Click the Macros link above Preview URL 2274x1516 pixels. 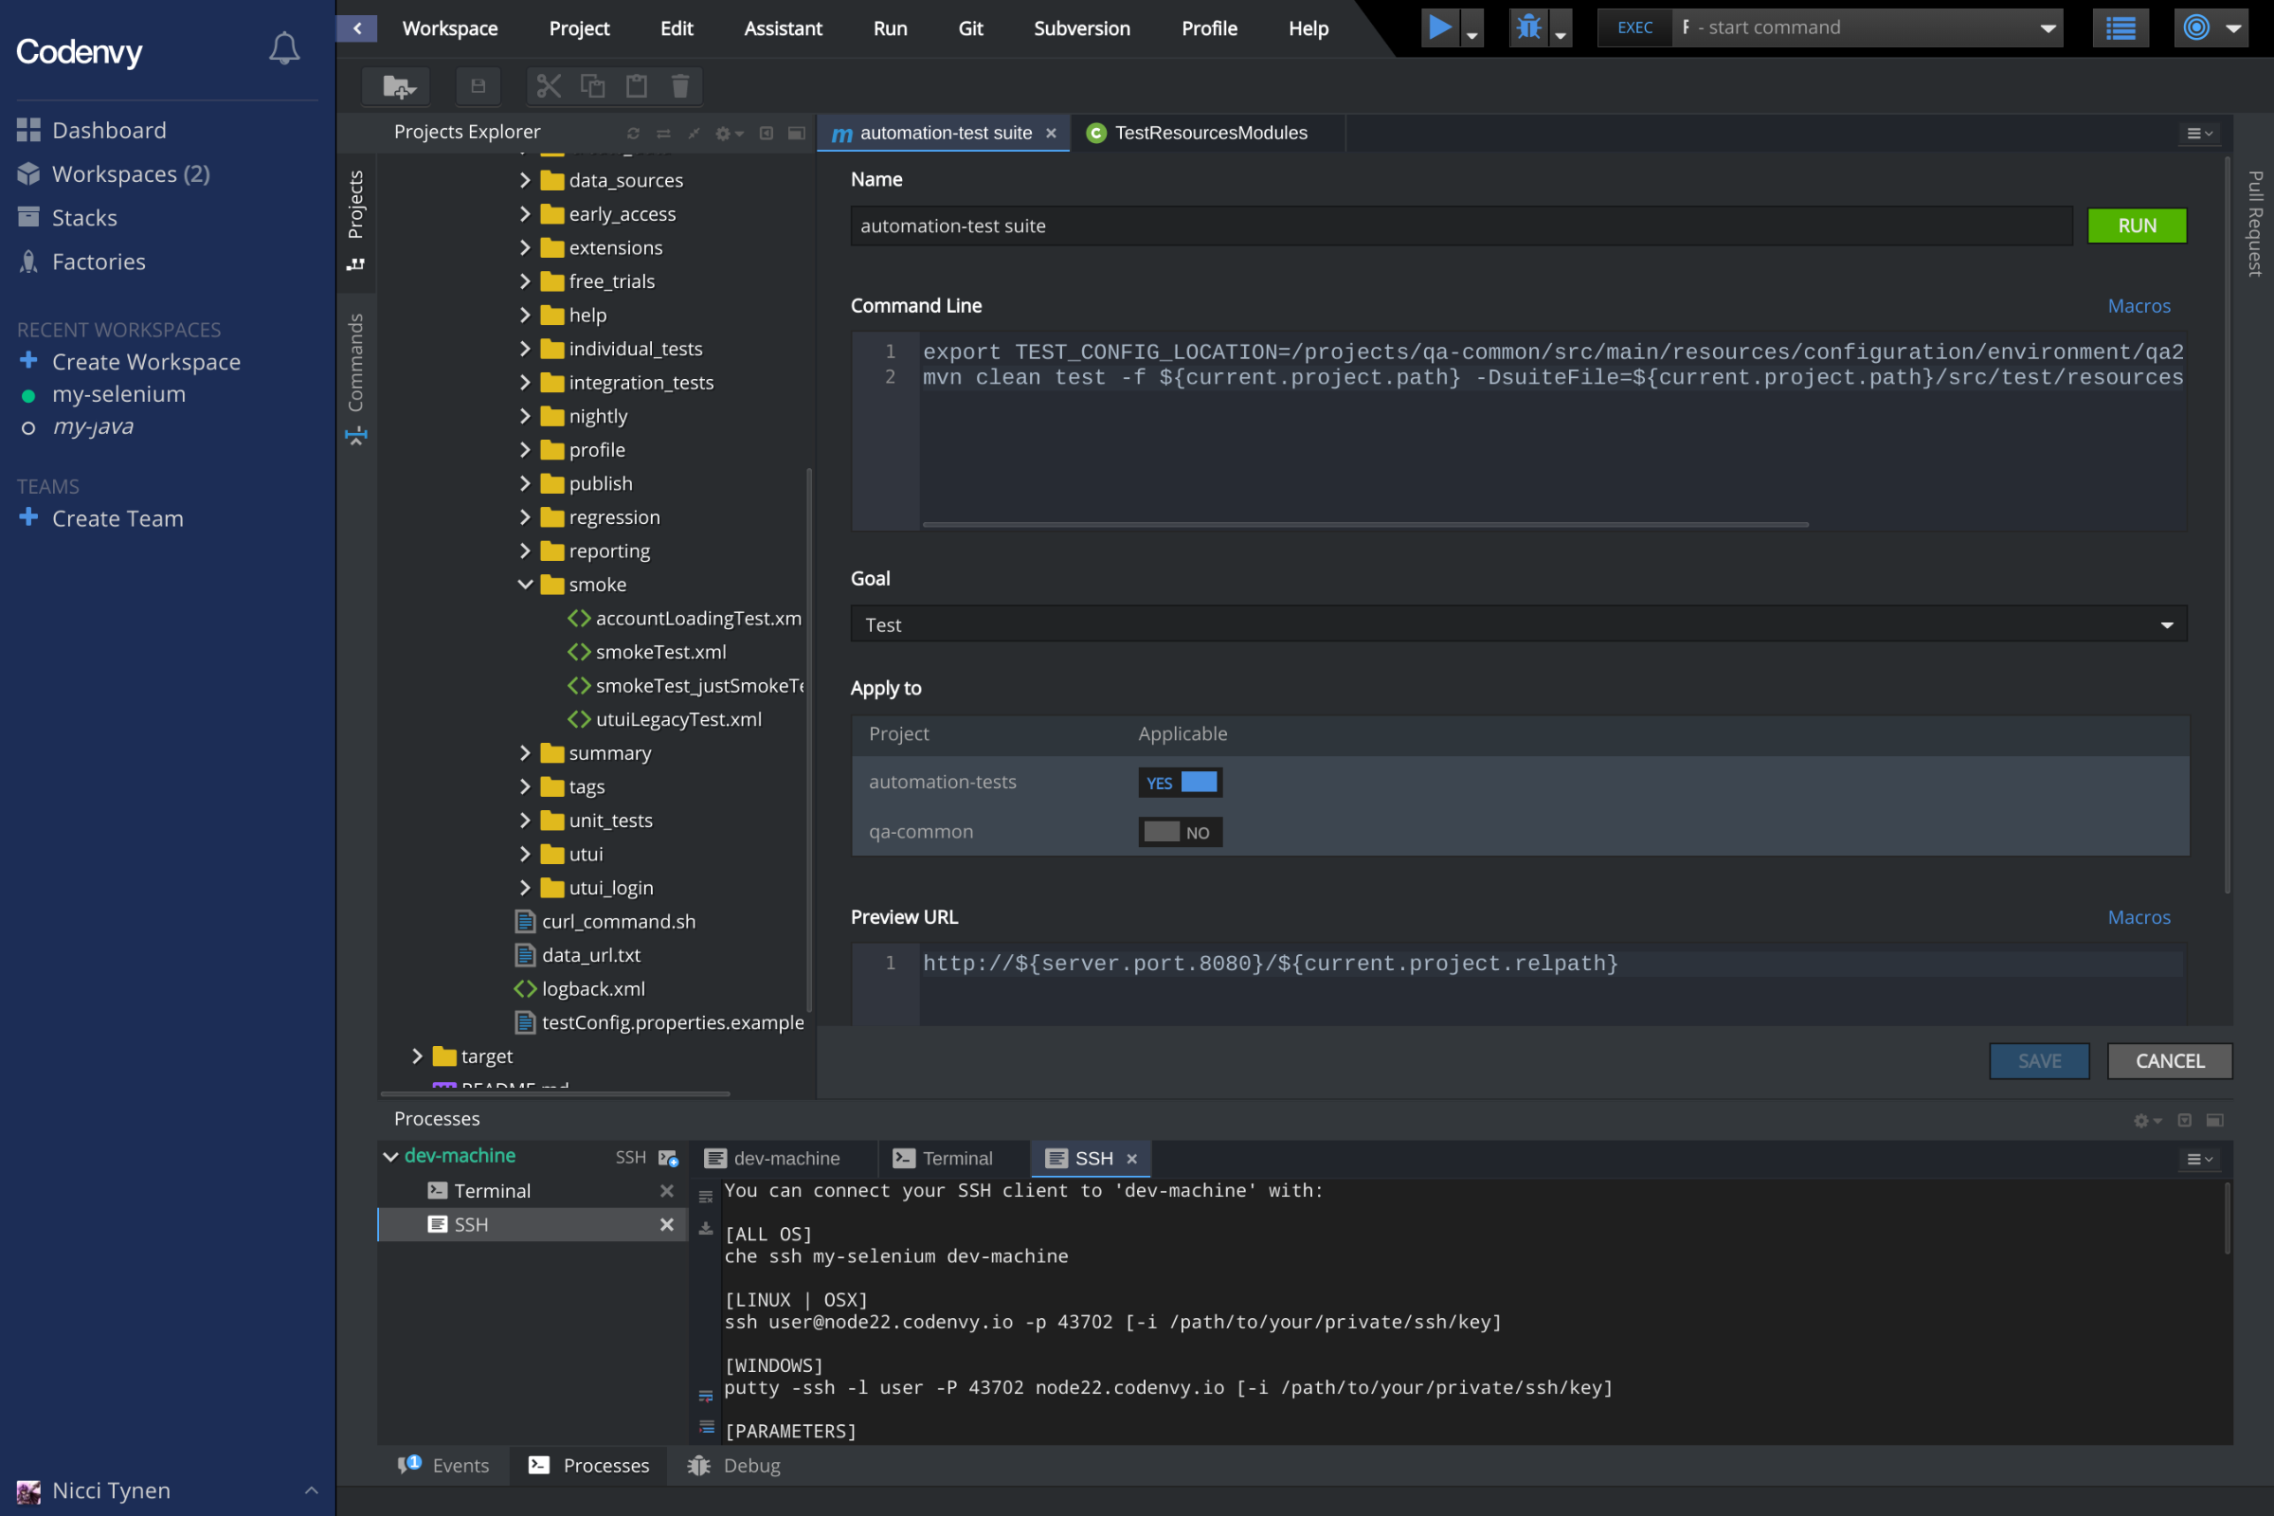(2139, 916)
